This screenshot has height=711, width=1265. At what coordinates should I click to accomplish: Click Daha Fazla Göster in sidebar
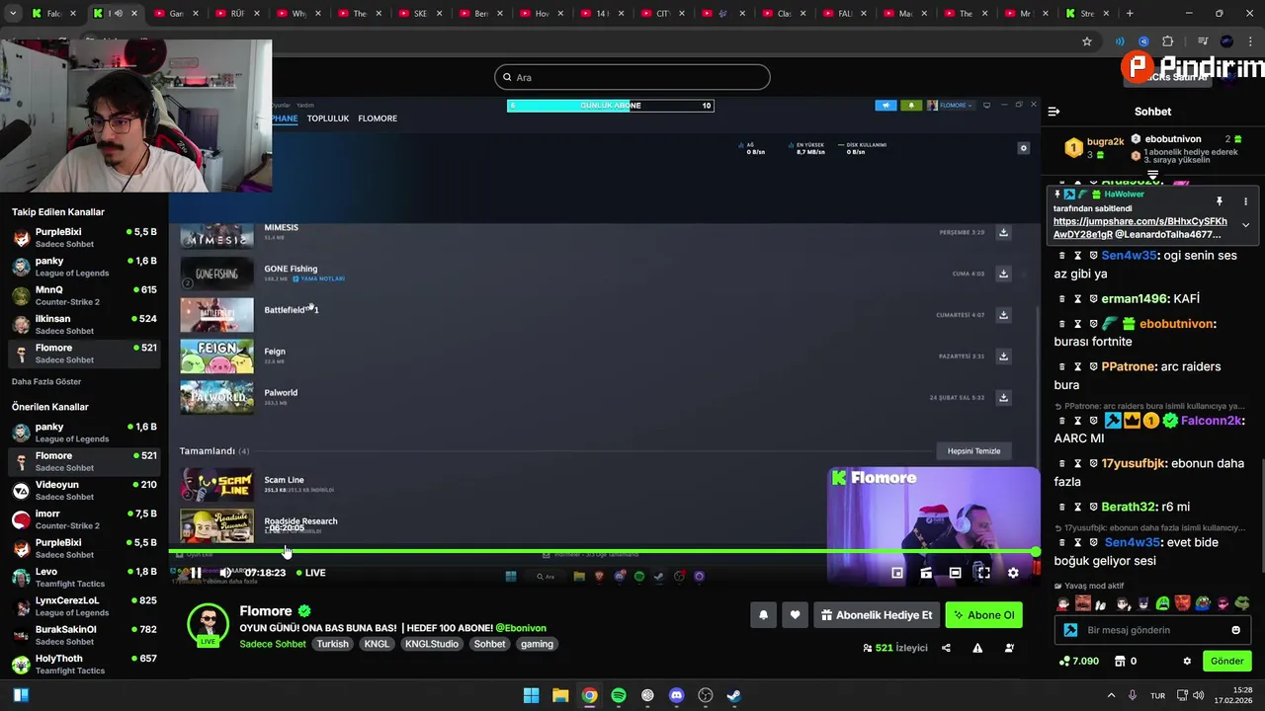(x=46, y=381)
